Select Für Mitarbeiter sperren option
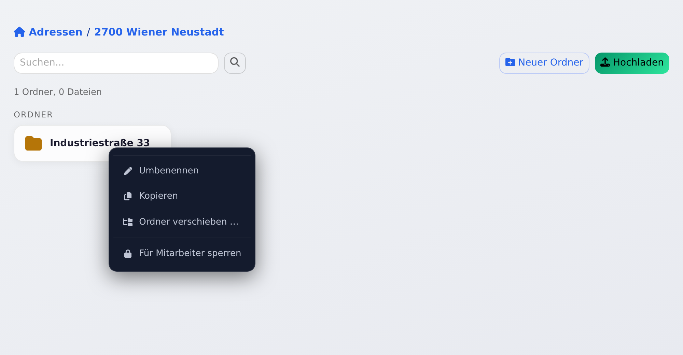 tap(182, 253)
